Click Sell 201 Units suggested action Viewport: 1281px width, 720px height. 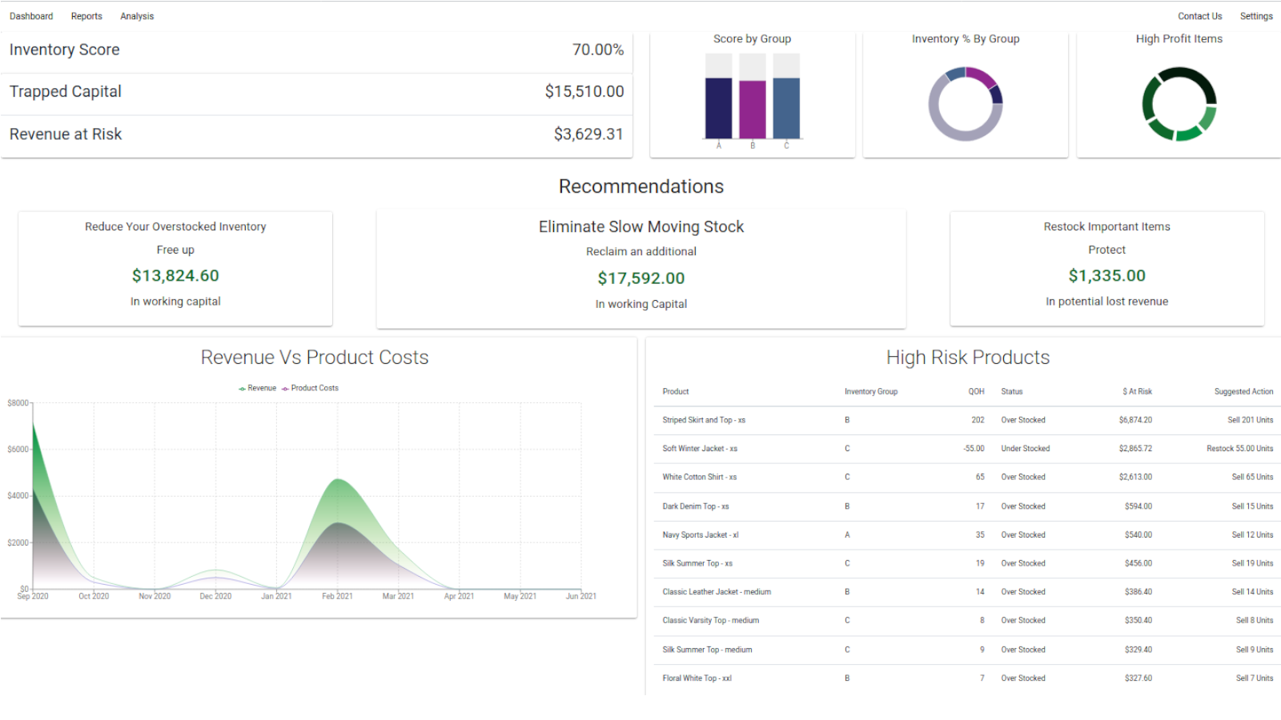point(1250,420)
